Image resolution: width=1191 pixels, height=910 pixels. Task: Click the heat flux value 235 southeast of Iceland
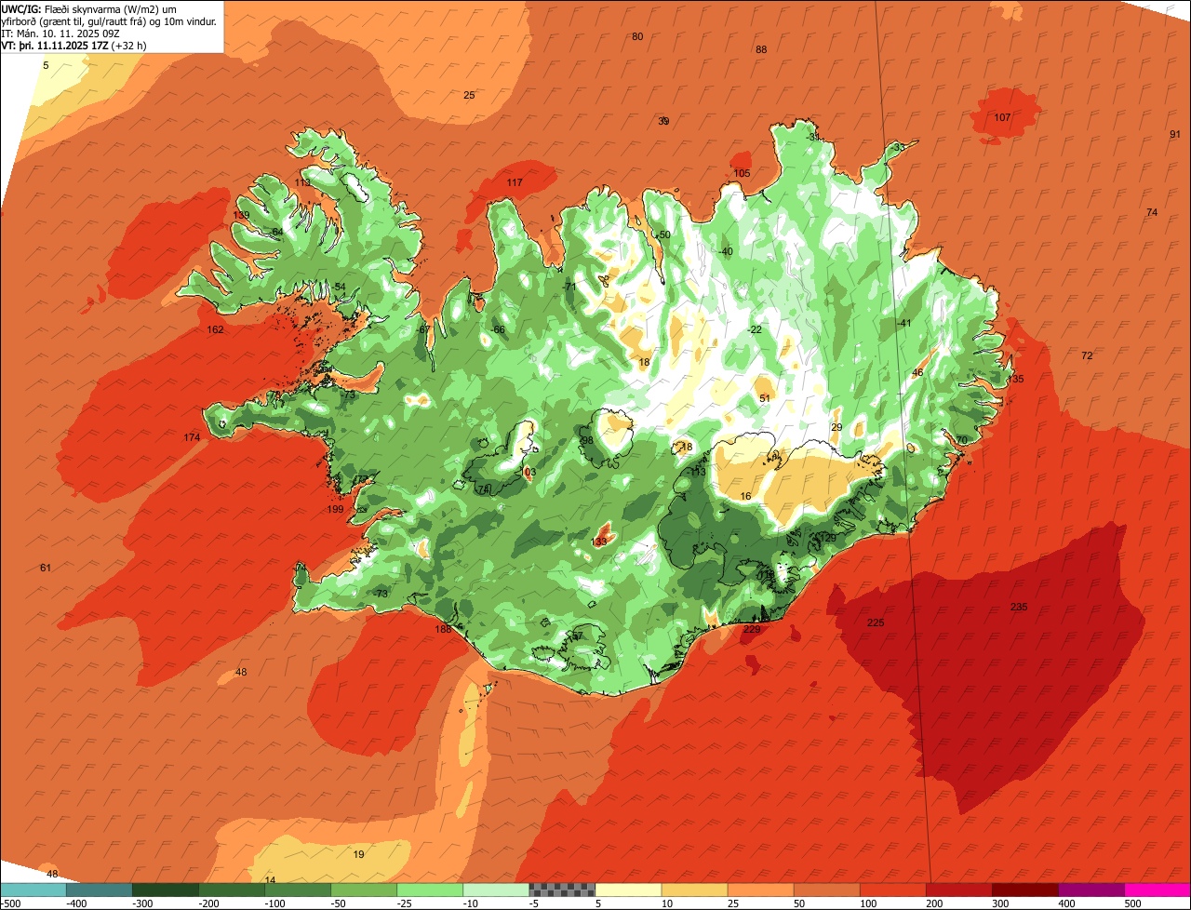(1019, 607)
